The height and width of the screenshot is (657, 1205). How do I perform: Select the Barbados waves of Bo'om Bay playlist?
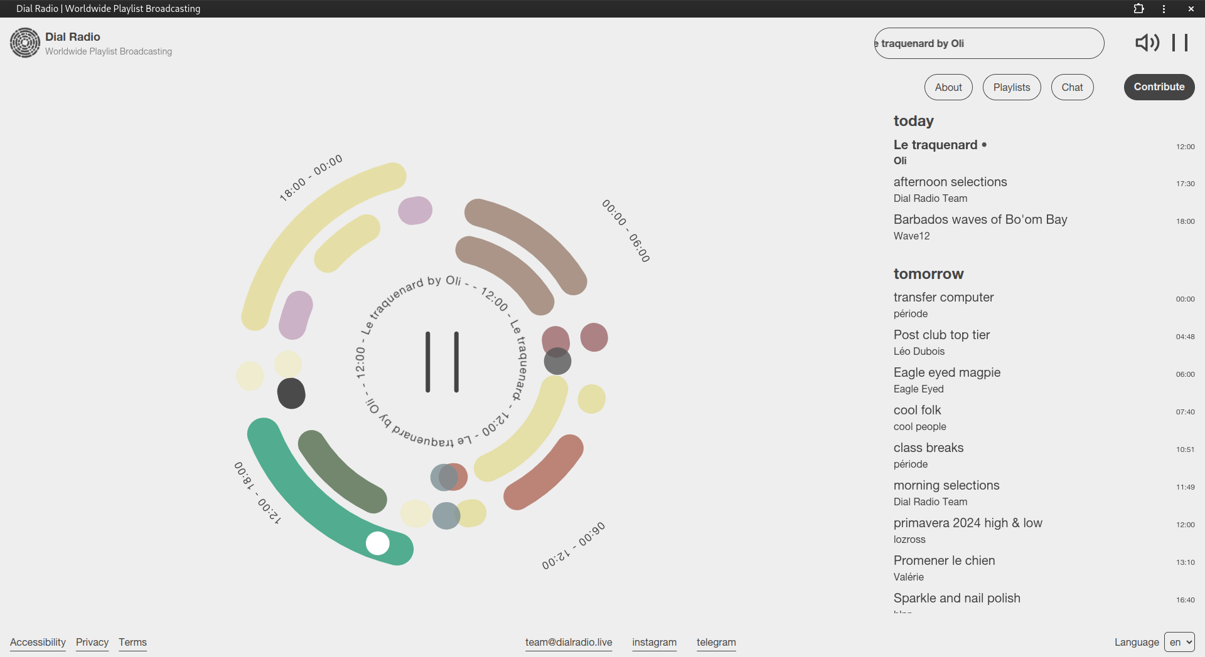(980, 220)
